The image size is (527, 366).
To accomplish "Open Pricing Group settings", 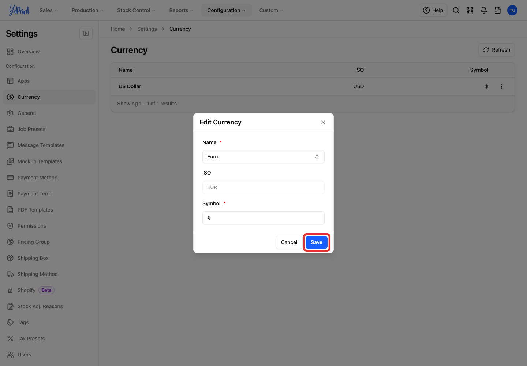I will coord(49,242).
